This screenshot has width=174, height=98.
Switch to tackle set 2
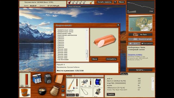coord(63,91)
